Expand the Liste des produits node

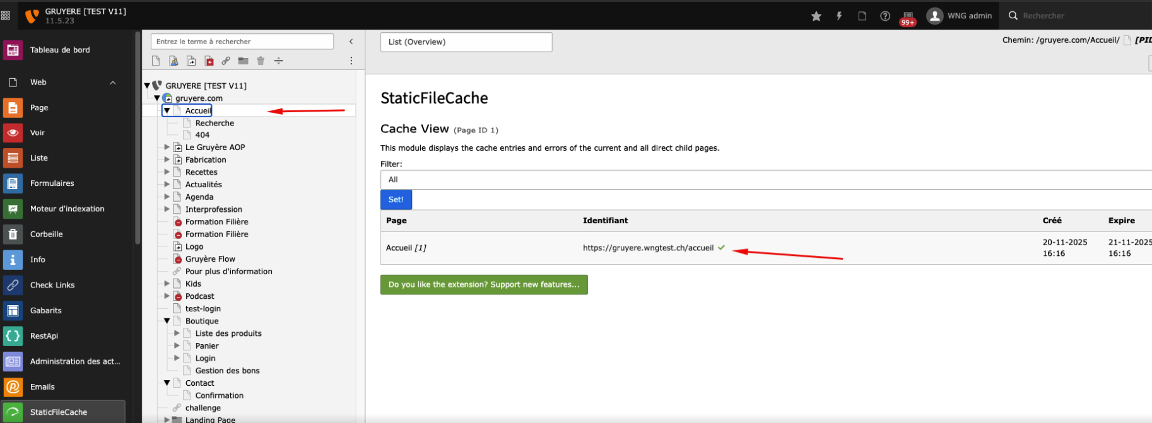177,333
